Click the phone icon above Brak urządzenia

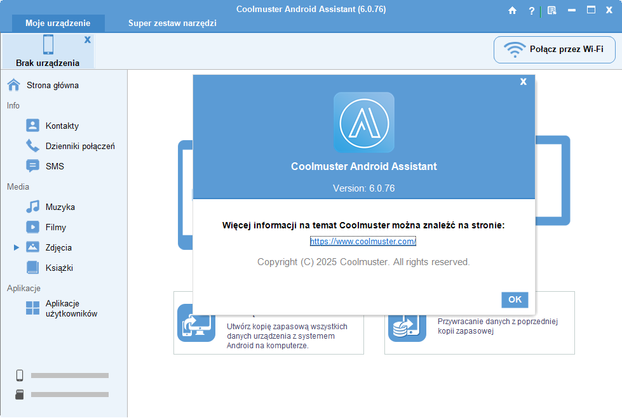click(x=48, y=44)
